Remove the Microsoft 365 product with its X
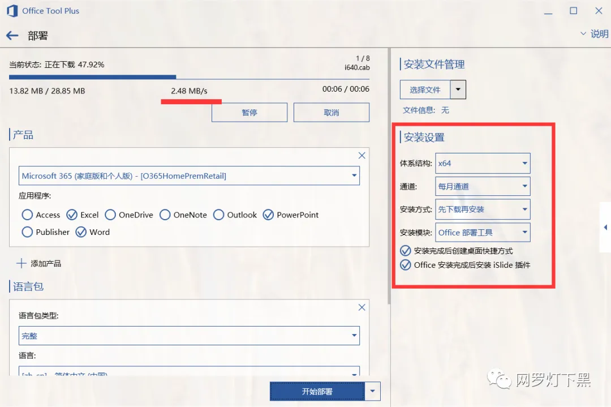 362,156
